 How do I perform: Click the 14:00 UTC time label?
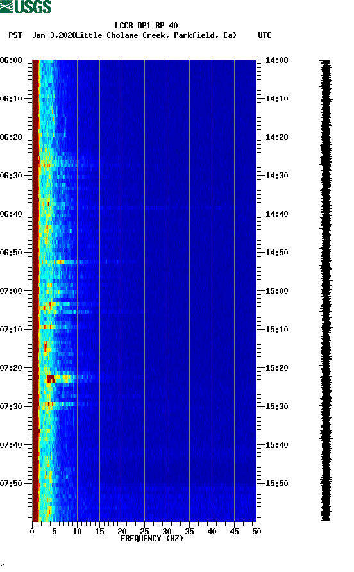point(276,60)
